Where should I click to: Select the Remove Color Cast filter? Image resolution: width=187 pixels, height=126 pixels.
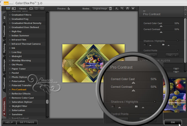[23, 98]
